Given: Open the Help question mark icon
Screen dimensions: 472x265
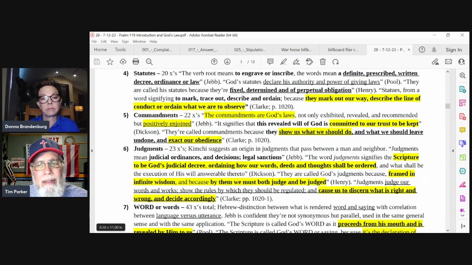Looking at the screenshot, I should click(422, 50).
